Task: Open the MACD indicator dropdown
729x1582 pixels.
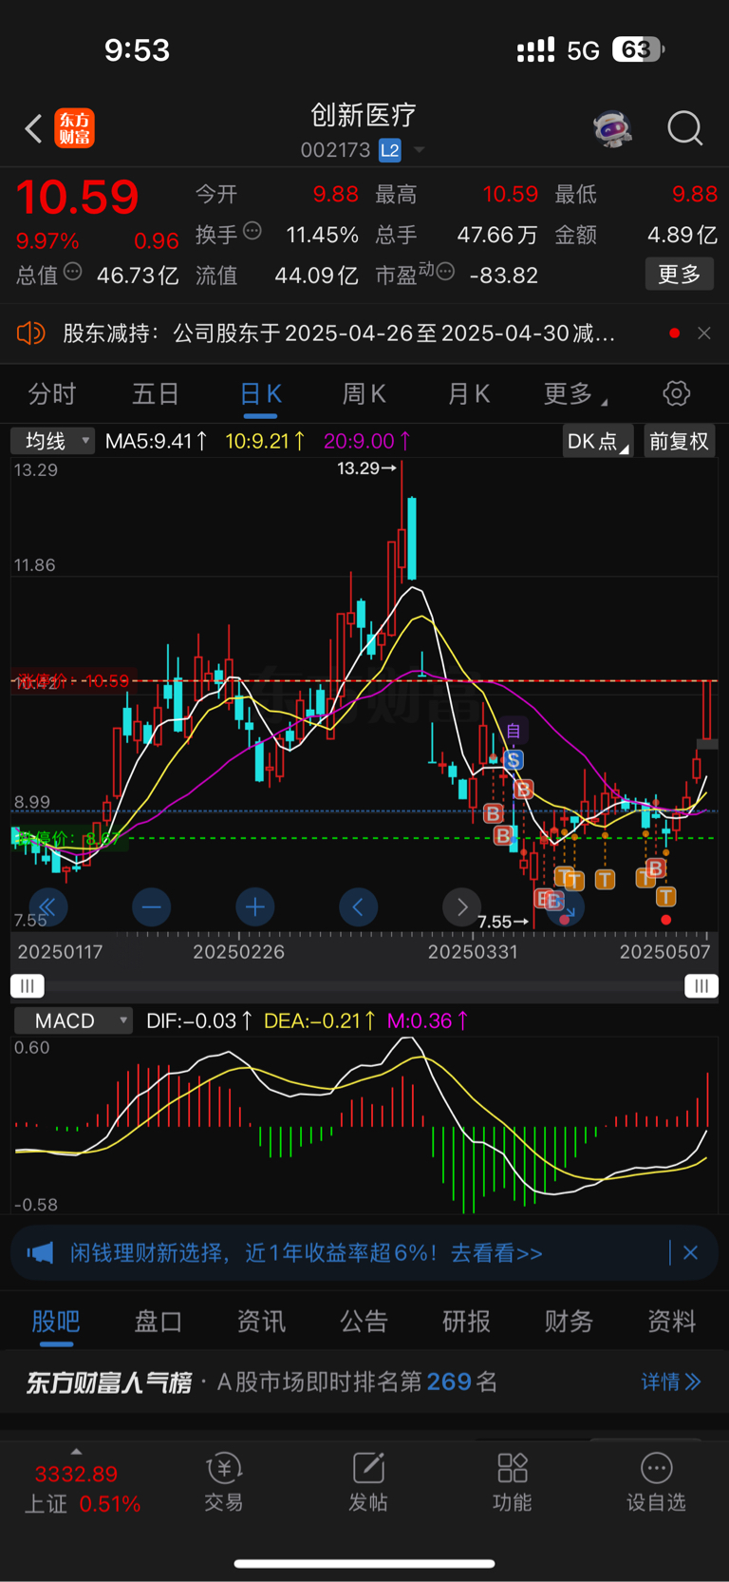Action: pyautogui.click(x=73, y=1020)
